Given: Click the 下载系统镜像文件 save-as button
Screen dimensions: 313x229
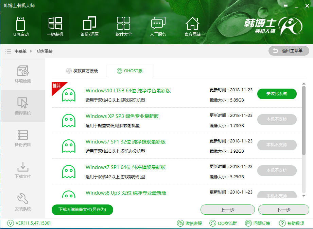Looking at the screenshot, I should point(82,210).
